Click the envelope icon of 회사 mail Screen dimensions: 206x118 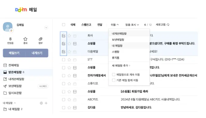click(75, 36)
